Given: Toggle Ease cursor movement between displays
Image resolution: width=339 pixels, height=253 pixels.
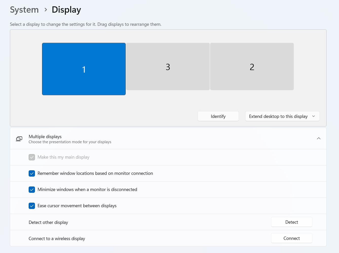Looking at the screenshot, I should pos(32,206).
